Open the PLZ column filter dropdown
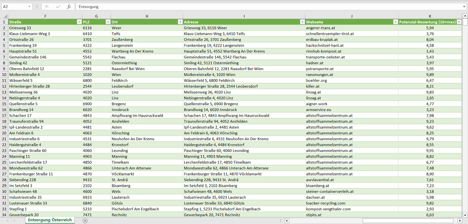 (x=108, y=22)
